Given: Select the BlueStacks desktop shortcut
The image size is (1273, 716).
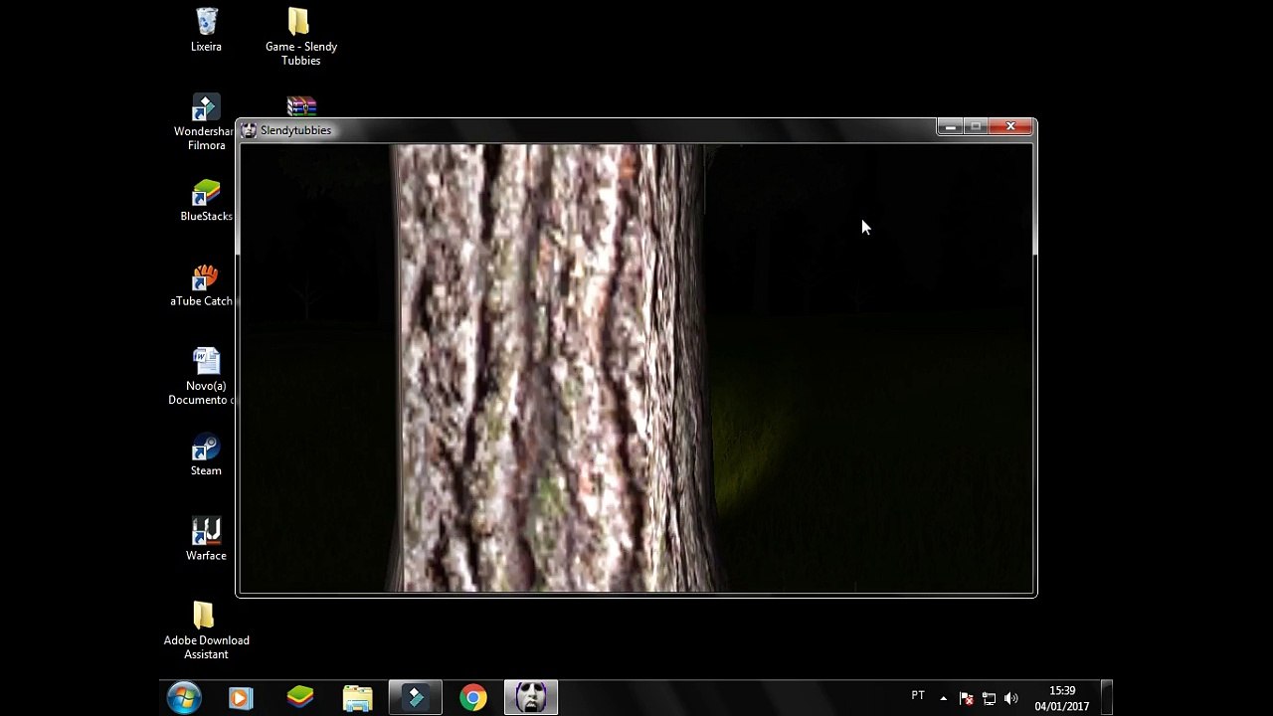Looking at the screenshot, I should (206, 201).
